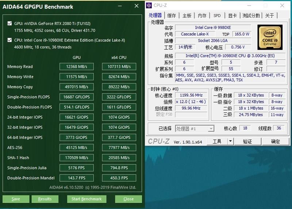
Task: Switch to the 主板 tab
Action: 187,16
